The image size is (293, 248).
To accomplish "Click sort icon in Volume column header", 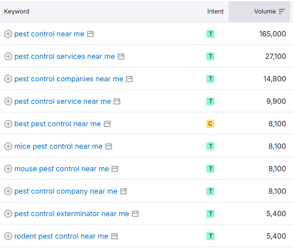I will pos(282,11).
